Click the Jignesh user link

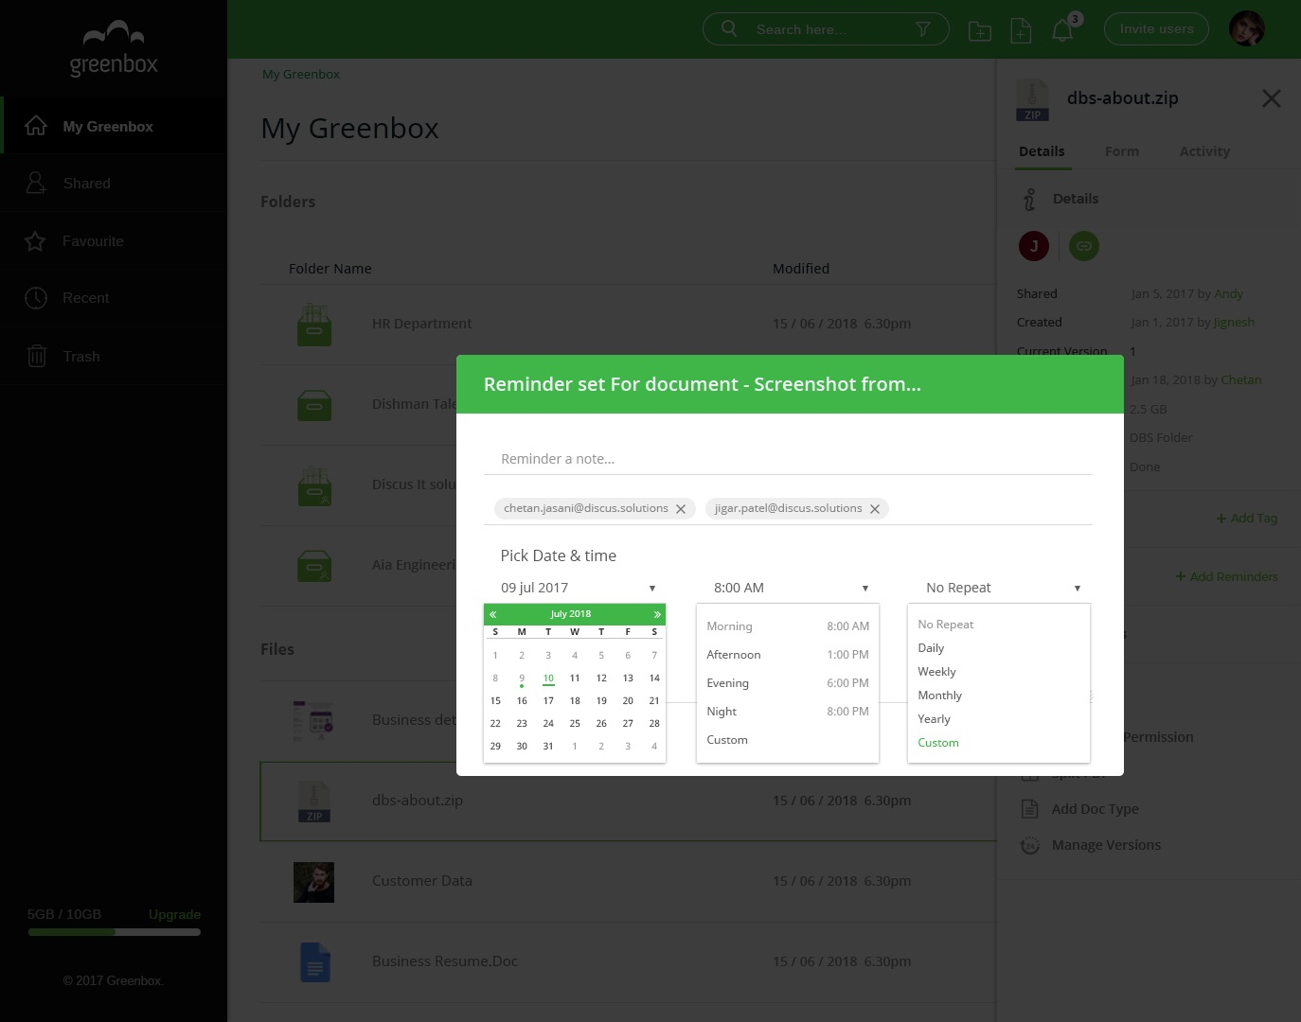tap(1234, 323)
